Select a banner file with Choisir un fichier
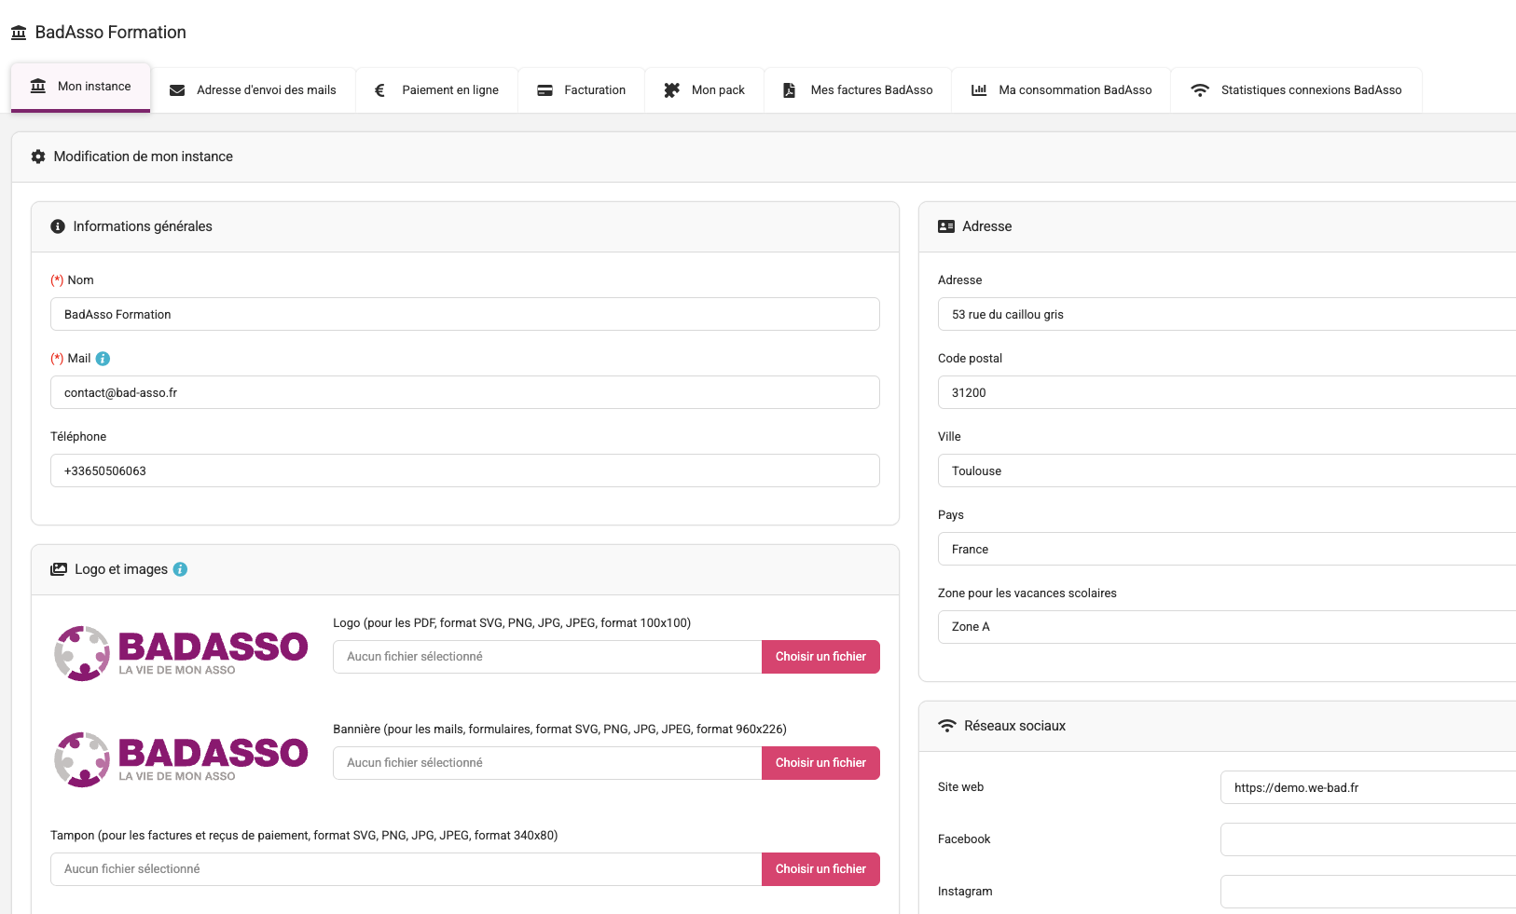This screenshot has height=914, width=1516. pos(820,763)
